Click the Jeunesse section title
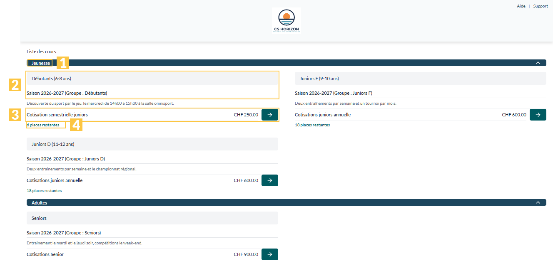The width and height of the screenshot is (553, 266). pyautogui.click(x=41, y=63)
